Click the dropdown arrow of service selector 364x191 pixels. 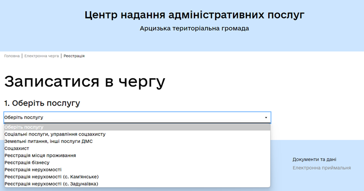point(266,118)
